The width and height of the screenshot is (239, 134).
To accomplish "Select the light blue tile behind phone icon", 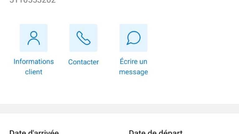I will click(x=83, y=38).
